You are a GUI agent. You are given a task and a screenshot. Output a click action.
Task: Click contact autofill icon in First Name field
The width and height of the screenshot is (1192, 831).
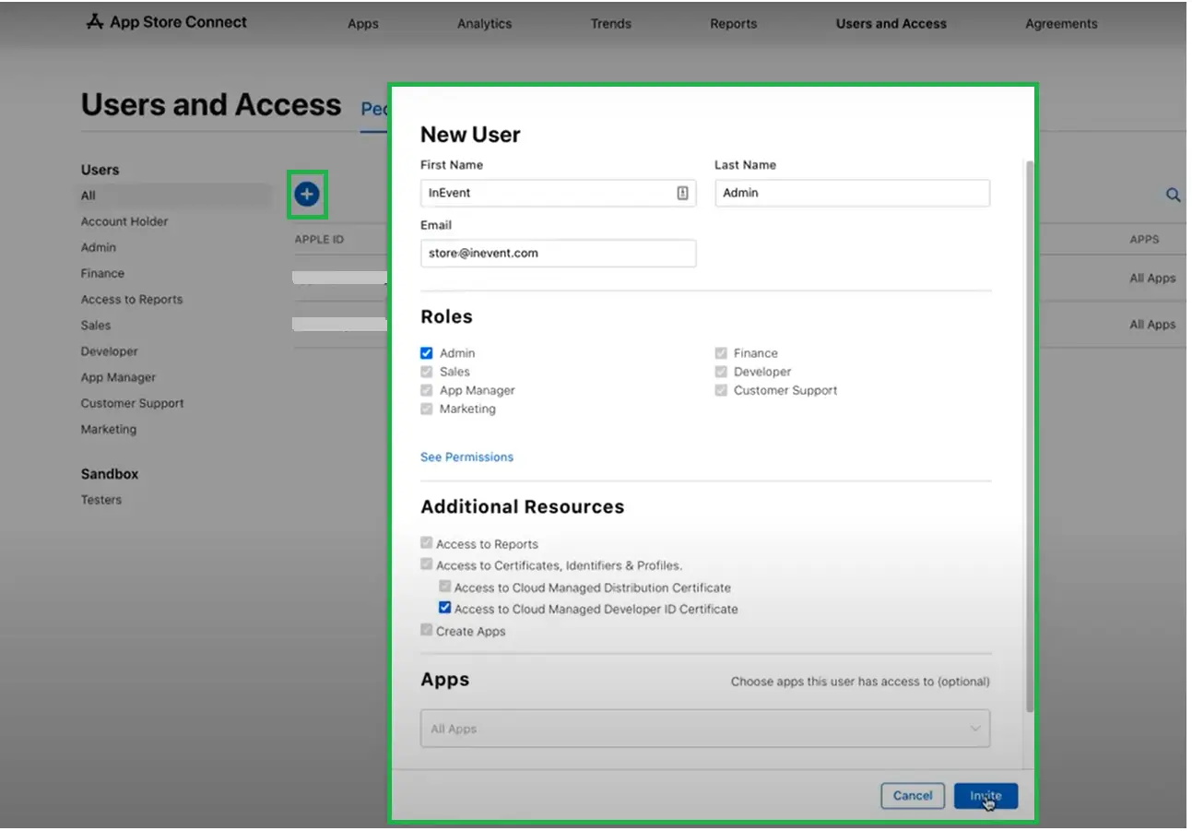[682, 193]
